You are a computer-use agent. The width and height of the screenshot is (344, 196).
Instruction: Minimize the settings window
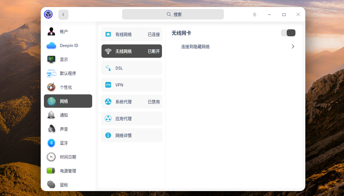pos(269,15)
